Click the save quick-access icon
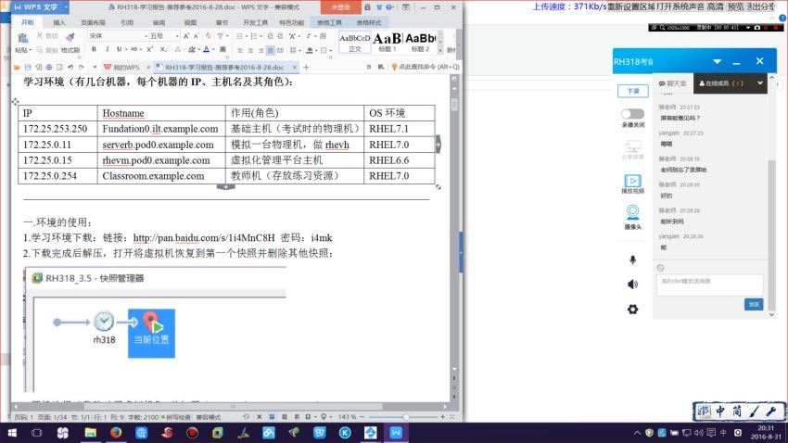The width and height of the screenshot is (788, 443). point(28,67)
